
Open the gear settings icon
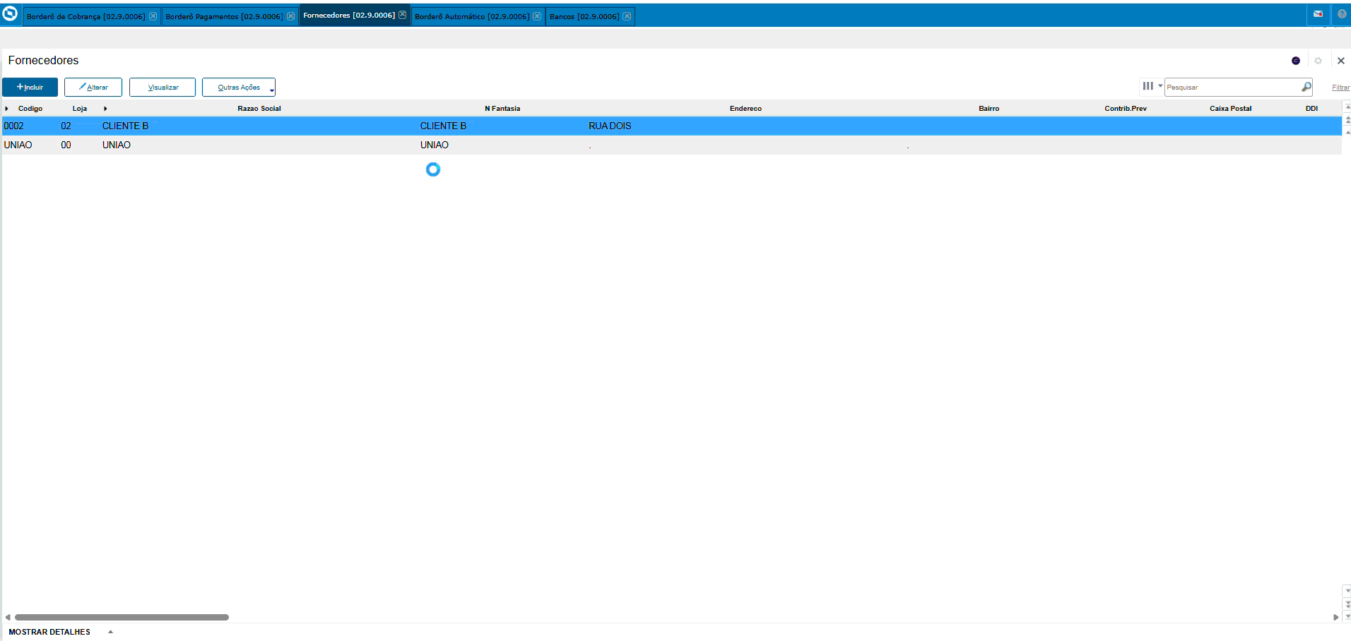tap(1318, 61)
